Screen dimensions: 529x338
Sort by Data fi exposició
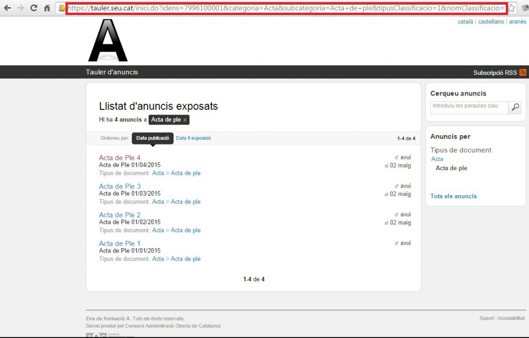pyautogui.click(x=193, y=138)
